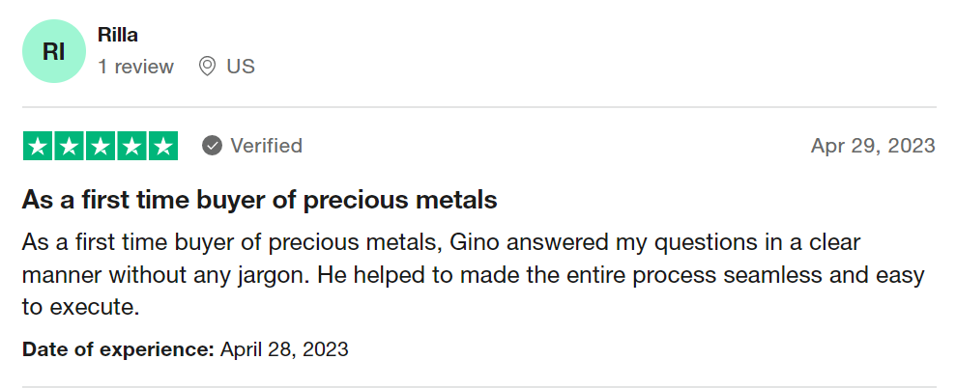The height and width of the screenshot is (388, 956).
Task: Click the April 28, 2023 experience date
Action: click(x=284, y=349)
